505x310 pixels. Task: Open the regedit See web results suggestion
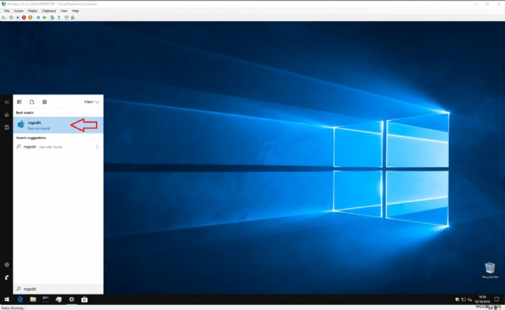[x=58, y=146]
